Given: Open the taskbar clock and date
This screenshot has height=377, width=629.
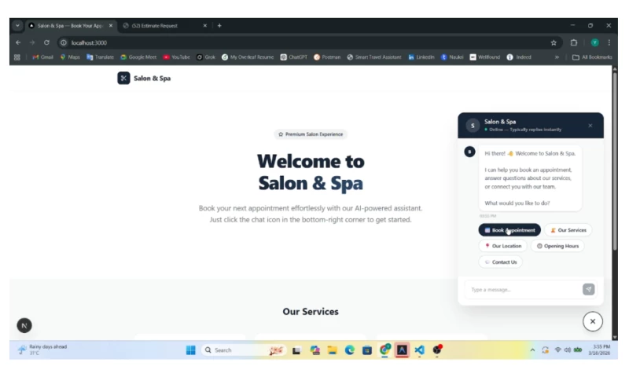Looking at the screenshot, I should 599,350.
